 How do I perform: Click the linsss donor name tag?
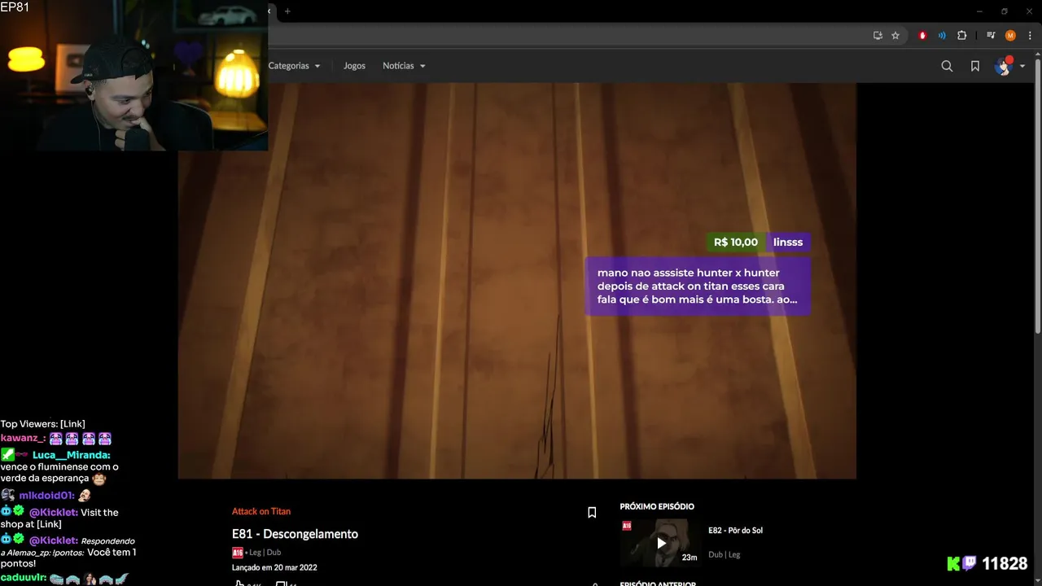coord(788,243)
